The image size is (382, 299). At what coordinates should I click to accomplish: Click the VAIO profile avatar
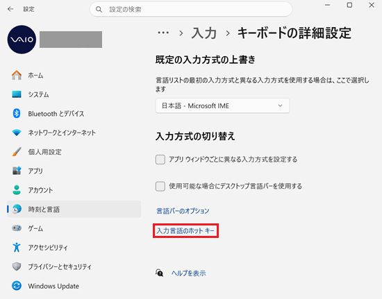pos(22,40)
